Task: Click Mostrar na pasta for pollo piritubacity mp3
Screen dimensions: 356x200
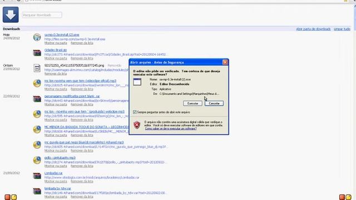Action: point(56,166)
